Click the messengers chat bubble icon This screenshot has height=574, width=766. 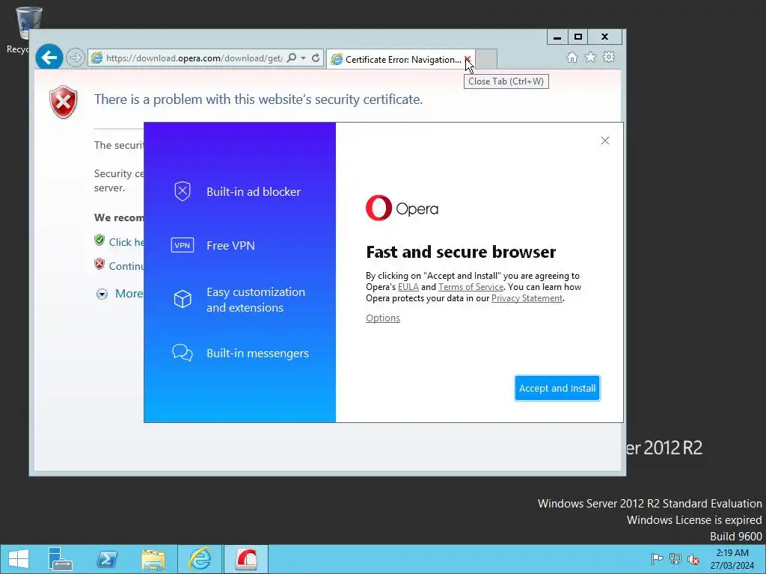pos(183,353)
